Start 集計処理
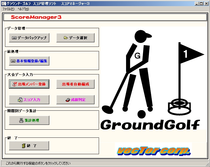The image size is (210, 167). point(29,120)
